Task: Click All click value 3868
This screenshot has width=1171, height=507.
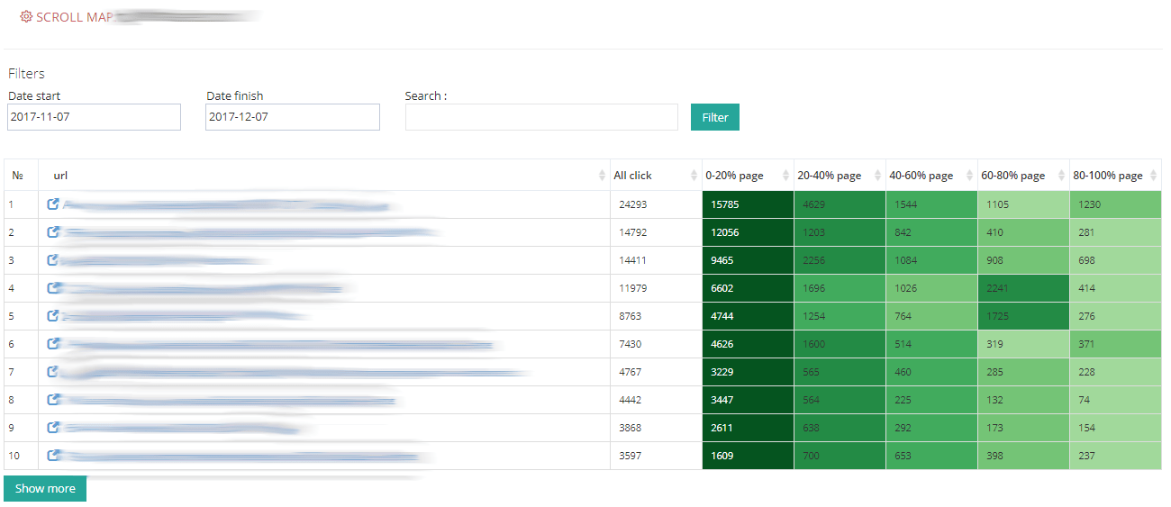Action: coord(631,428)
